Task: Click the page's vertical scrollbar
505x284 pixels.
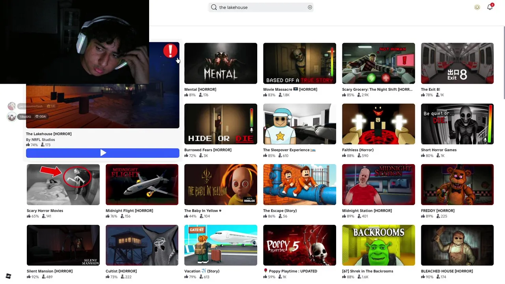Action: click(503, 63)
